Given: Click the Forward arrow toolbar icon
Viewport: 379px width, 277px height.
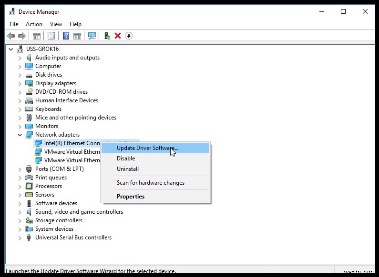Looking at the screenshot, I should coord(22,36).
